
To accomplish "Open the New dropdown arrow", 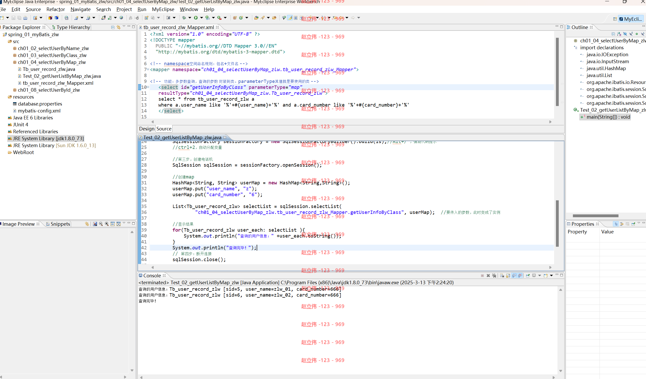I will (x=7, y=18).
